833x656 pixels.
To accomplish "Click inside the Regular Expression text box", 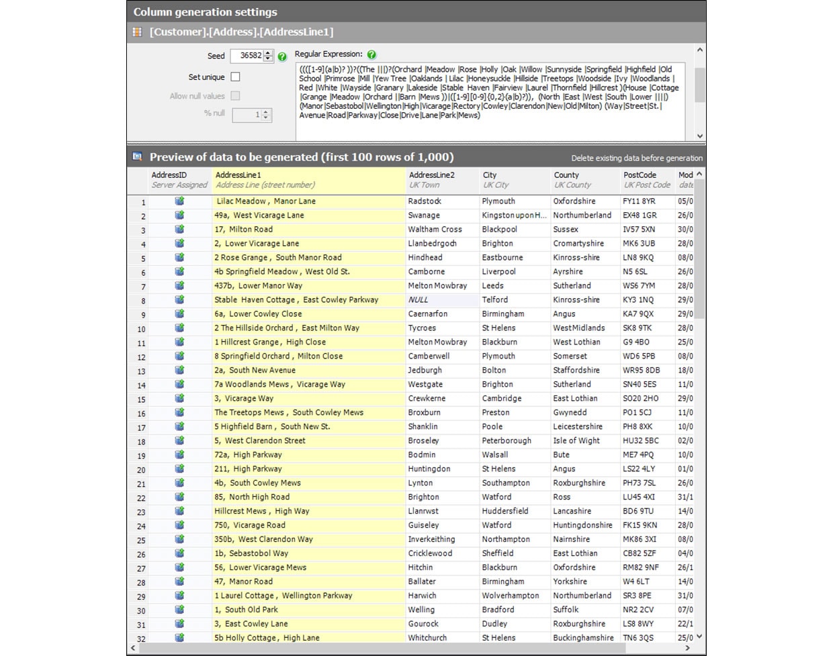I will [490, 101].
